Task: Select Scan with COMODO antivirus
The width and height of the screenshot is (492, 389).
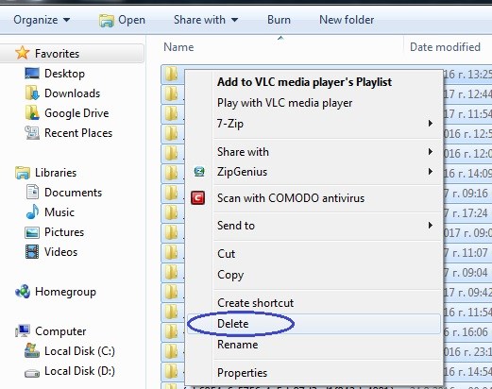Action: click(x=291, y=198)
